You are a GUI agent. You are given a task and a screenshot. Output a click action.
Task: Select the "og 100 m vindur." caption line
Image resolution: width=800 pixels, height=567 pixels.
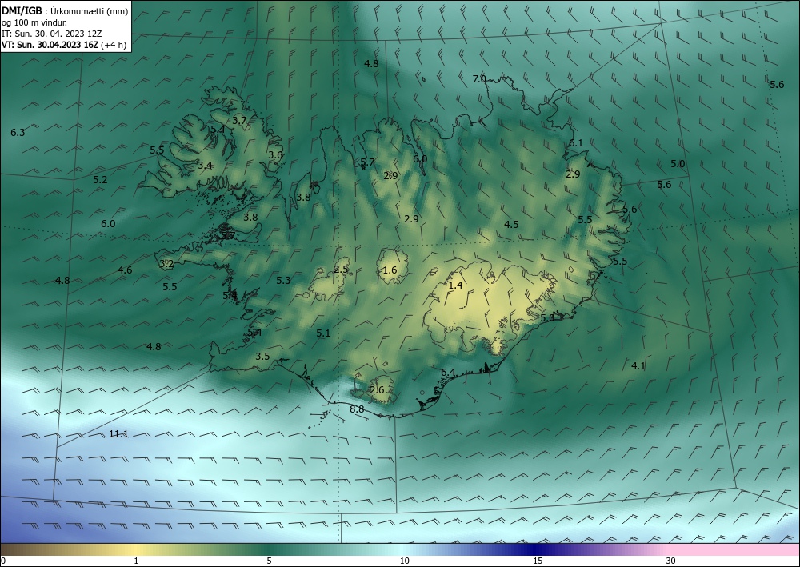pyautogui.click(x=34, y=22)
